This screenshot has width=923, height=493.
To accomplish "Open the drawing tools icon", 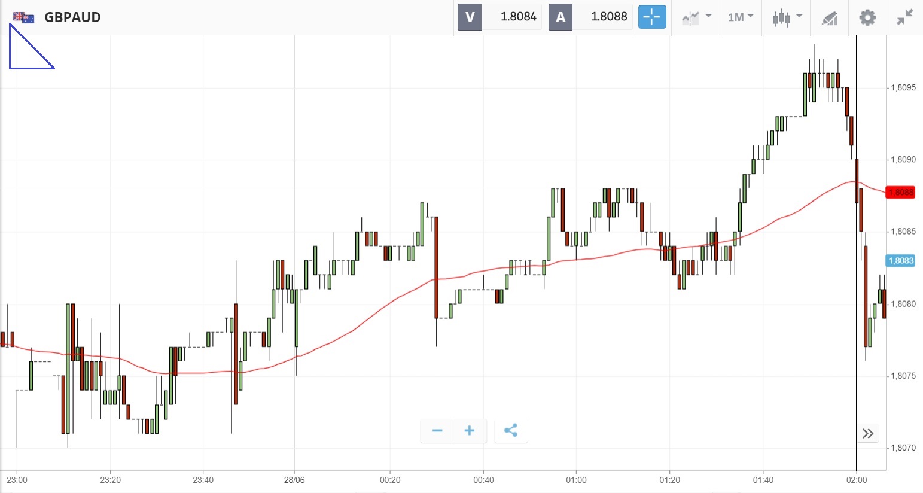I will point(829,18).
